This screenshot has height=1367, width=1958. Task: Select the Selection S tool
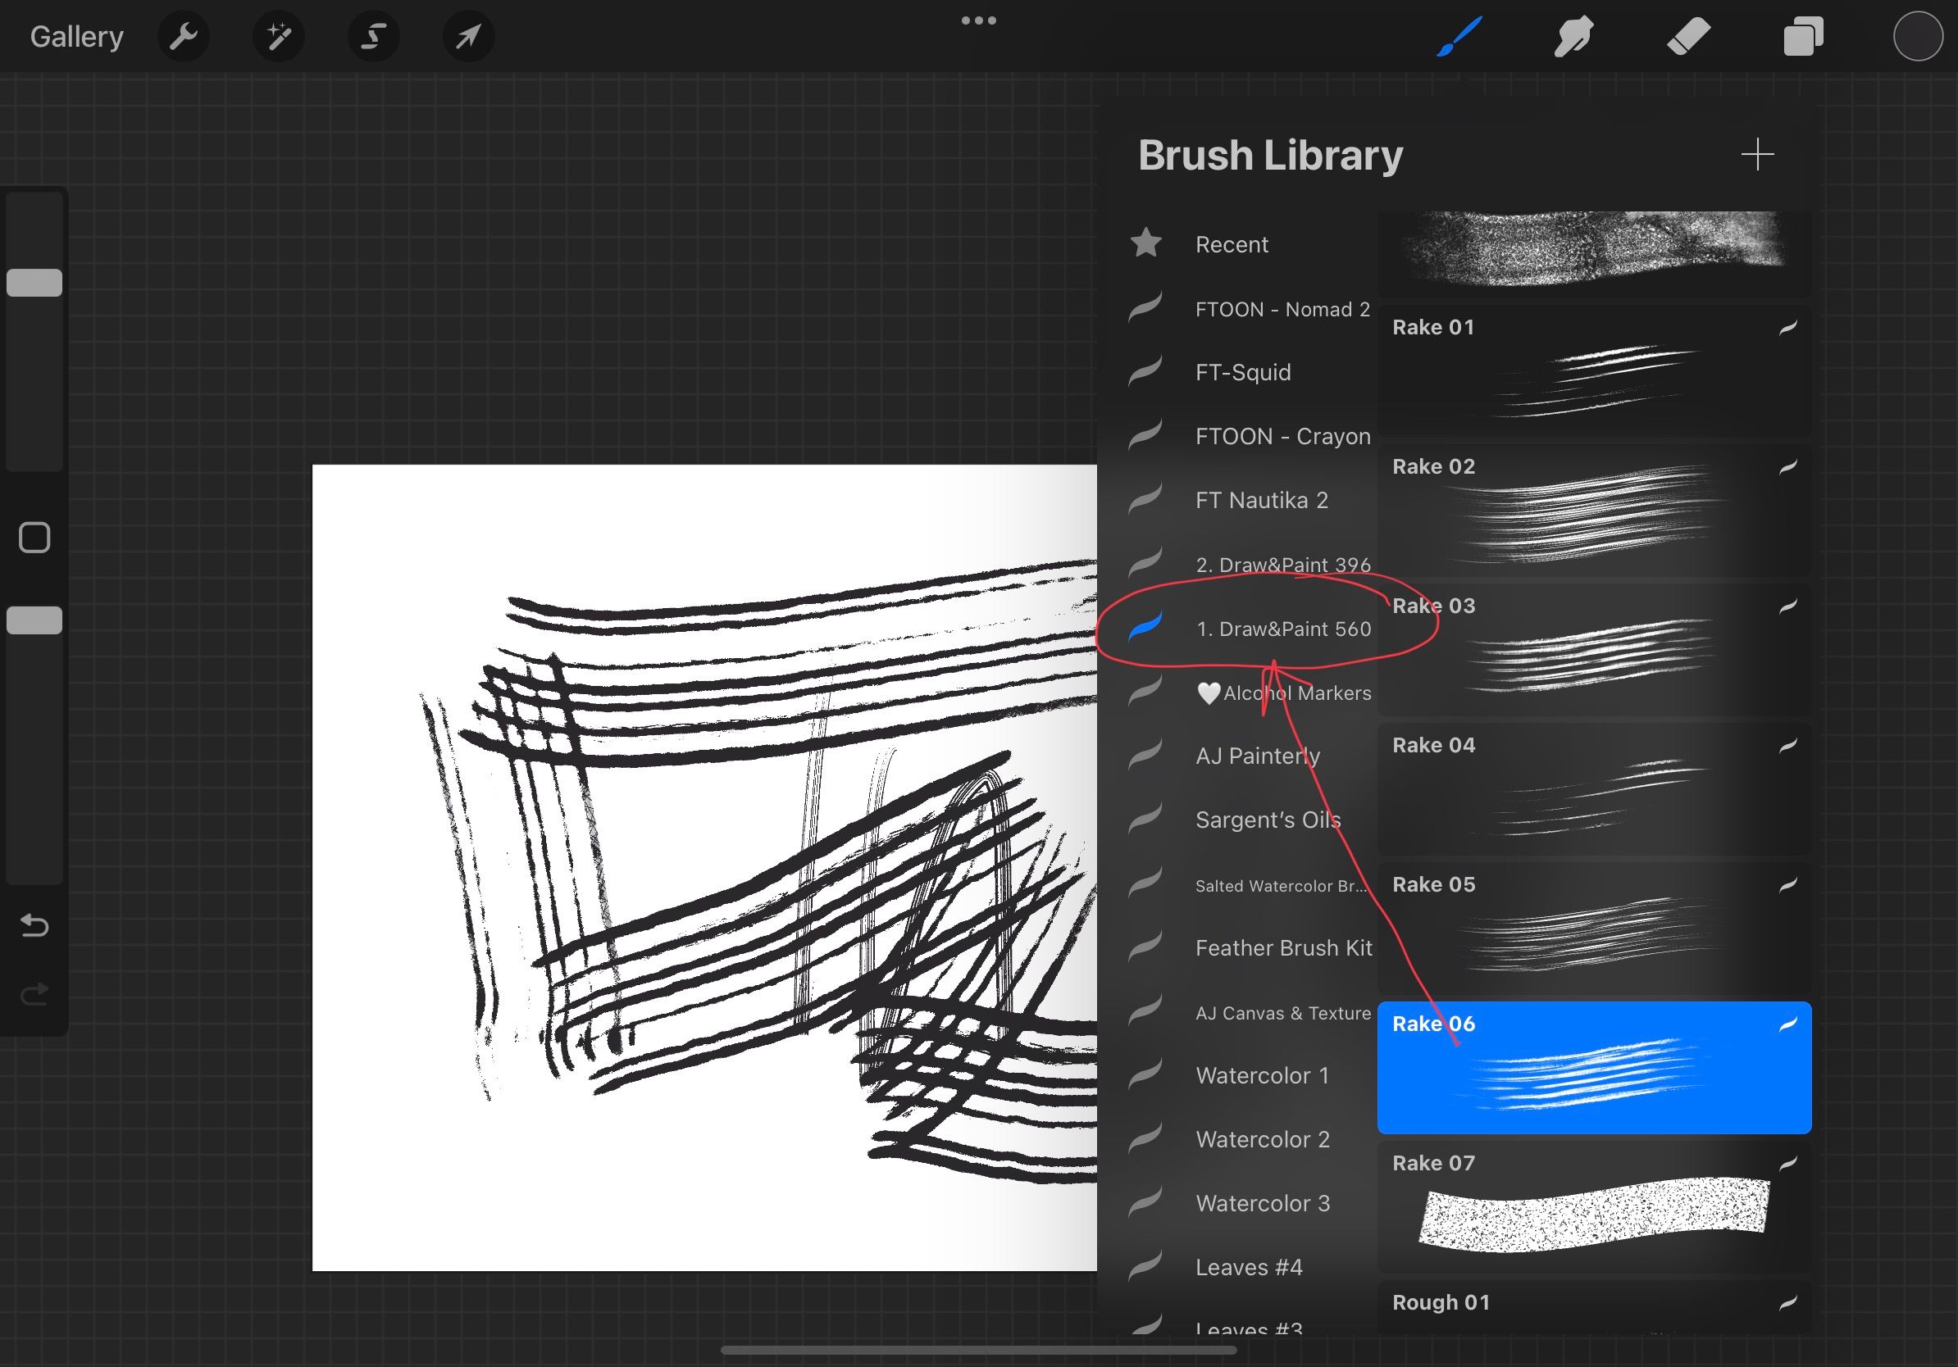374,37
